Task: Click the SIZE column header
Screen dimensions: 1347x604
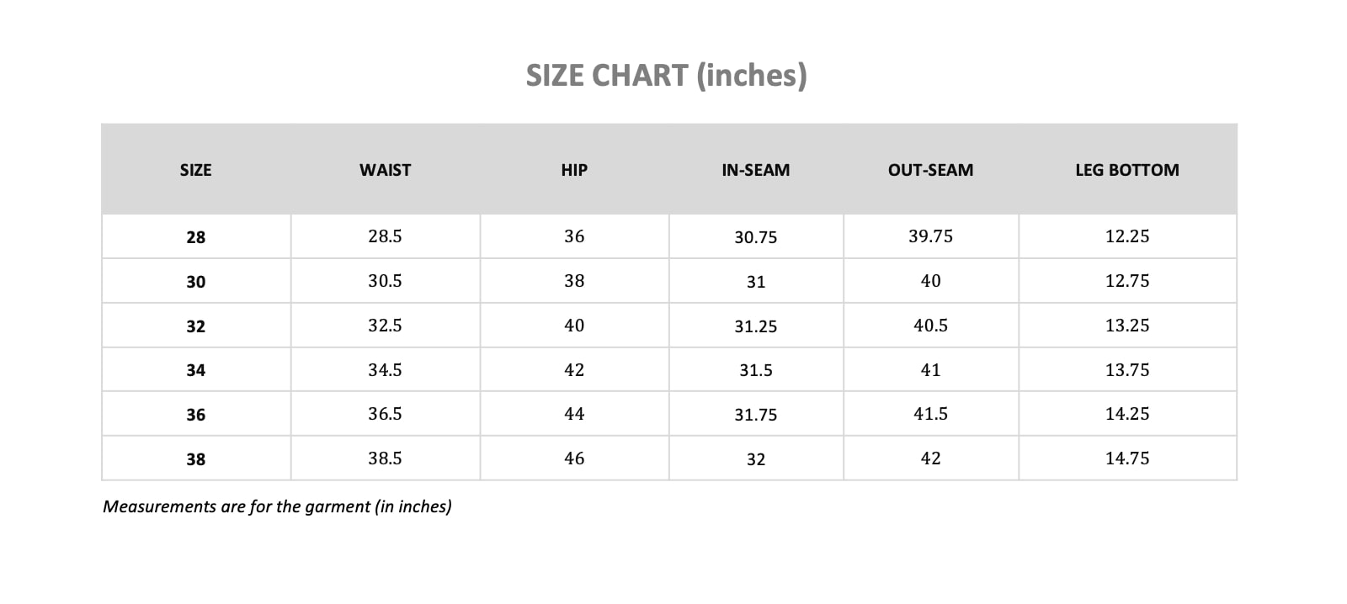Action: coord(195,170)
